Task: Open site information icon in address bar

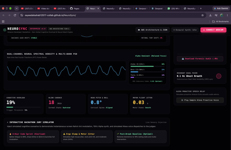Action: [22, 15]
